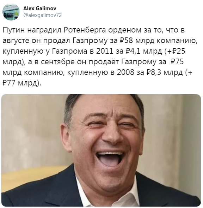Click the word "орденом" in the tweet
The image size is (203, 208).
[x=125, y=30]
